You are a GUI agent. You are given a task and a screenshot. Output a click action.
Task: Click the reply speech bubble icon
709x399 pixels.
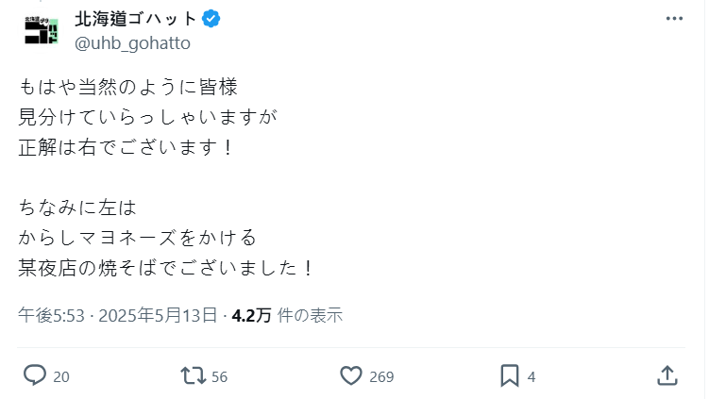click(34, 375)
